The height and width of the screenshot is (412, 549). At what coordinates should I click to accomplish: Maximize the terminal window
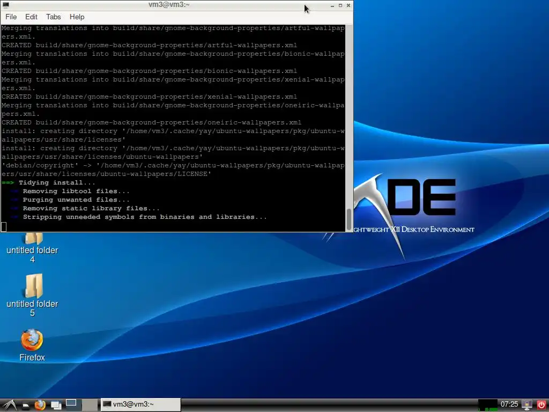tap(340, 5)
